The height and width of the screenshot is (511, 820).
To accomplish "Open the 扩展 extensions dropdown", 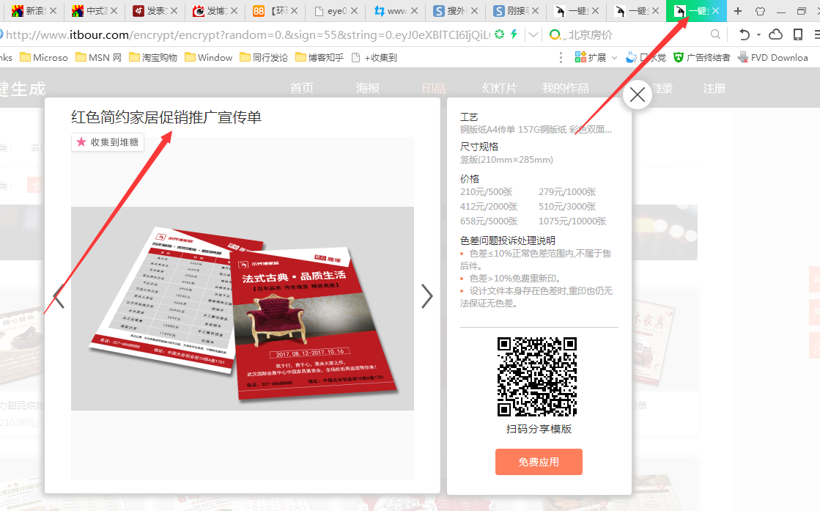I will pos(594,57).
